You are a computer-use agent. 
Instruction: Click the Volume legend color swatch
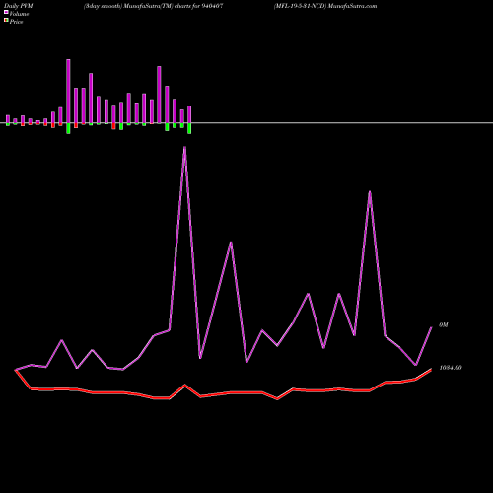pos(6,12)
